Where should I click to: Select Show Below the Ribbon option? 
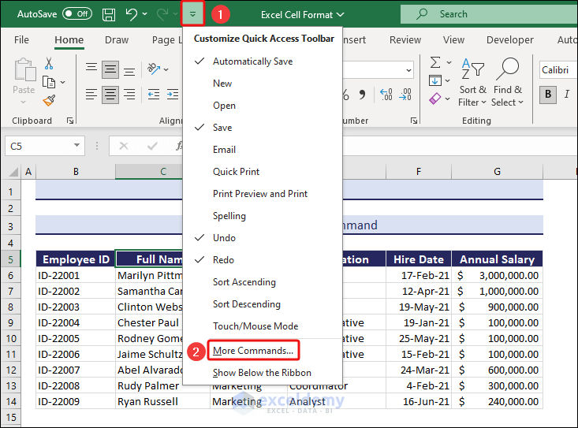coord(262,373)
